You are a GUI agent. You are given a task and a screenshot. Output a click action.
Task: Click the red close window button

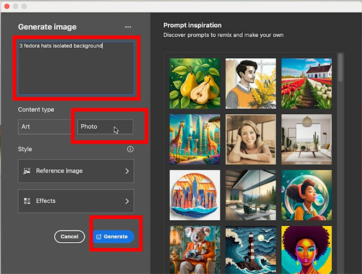tap(7, 6)
